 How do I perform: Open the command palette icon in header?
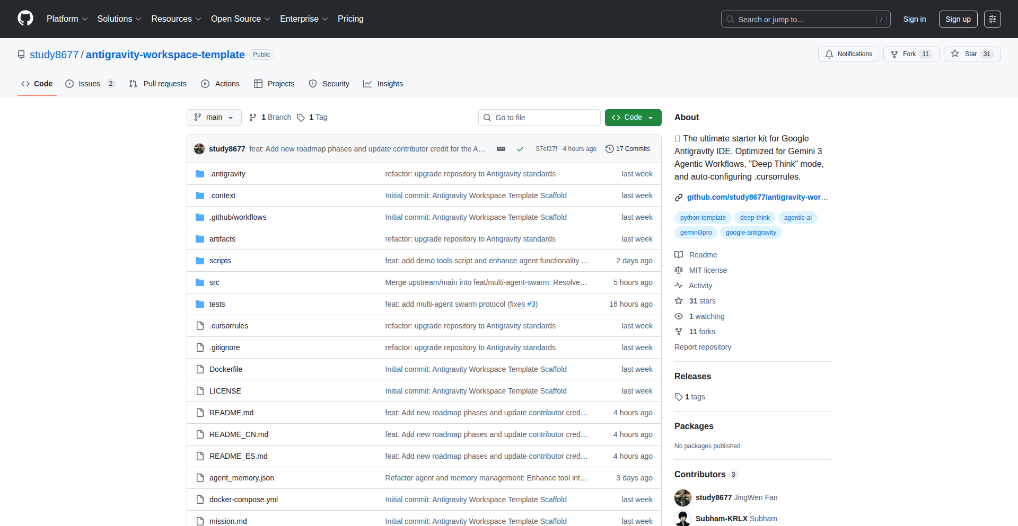(992, 19)
